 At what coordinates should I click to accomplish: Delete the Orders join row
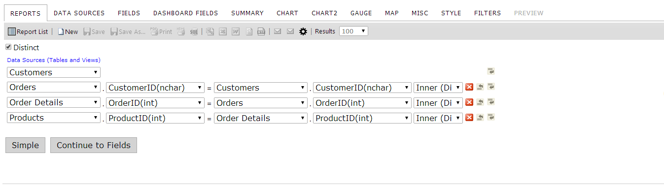point(469,87)
